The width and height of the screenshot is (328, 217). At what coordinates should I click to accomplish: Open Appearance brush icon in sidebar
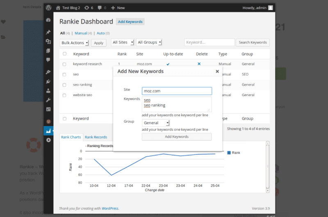(x=48, y=72)
